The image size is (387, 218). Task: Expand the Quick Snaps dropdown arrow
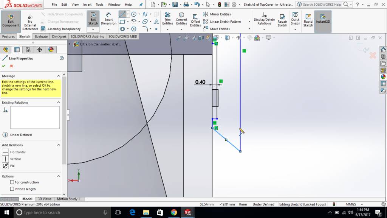[x=295, y=29]
